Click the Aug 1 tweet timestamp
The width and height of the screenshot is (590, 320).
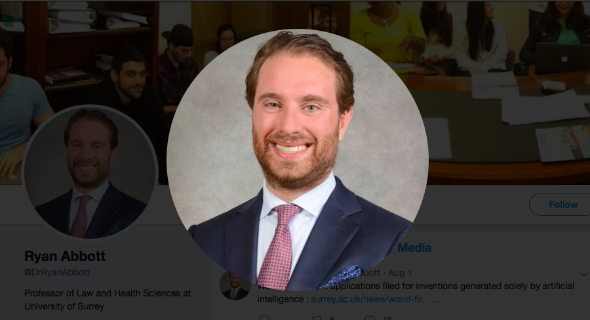point(400,273)
